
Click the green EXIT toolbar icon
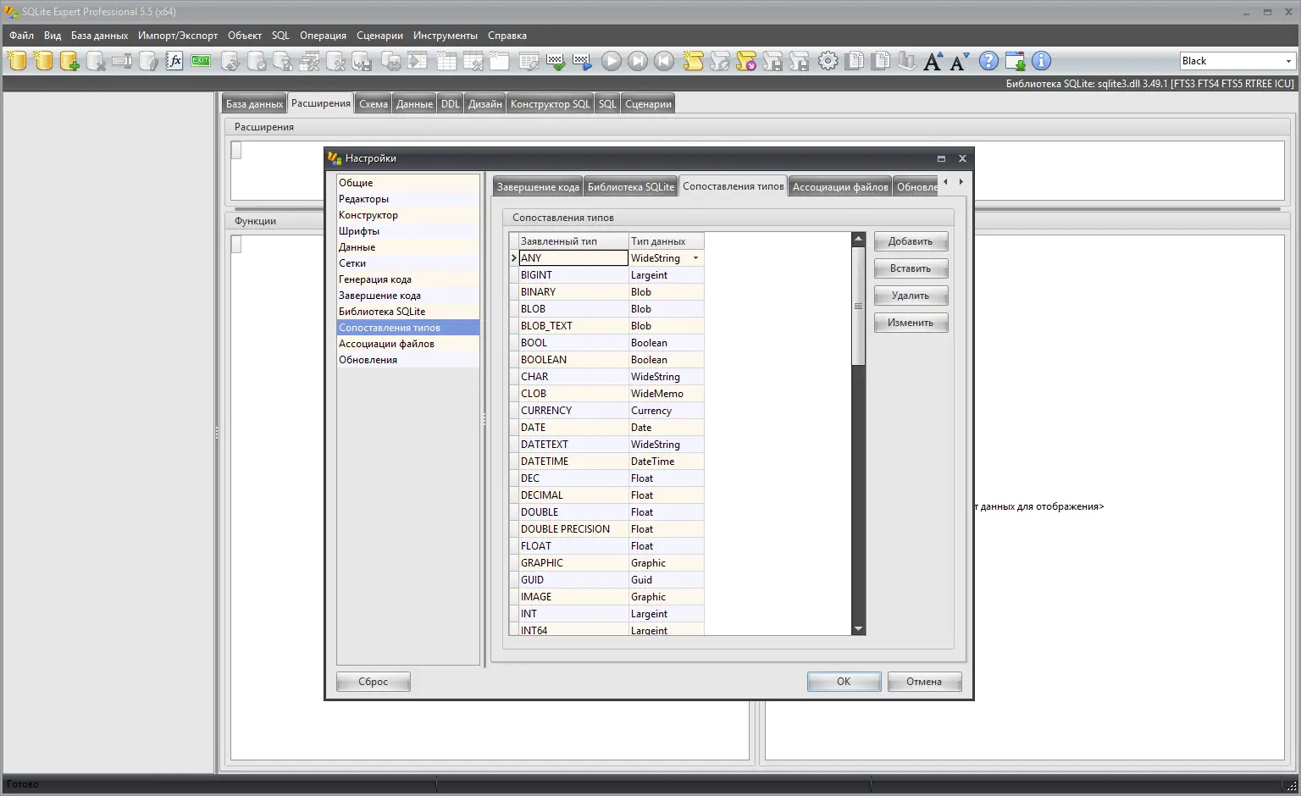[200, 61]
